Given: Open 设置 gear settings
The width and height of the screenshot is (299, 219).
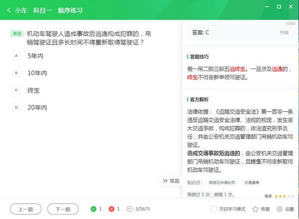Looking at the screenshot, I should coord(285,209).
